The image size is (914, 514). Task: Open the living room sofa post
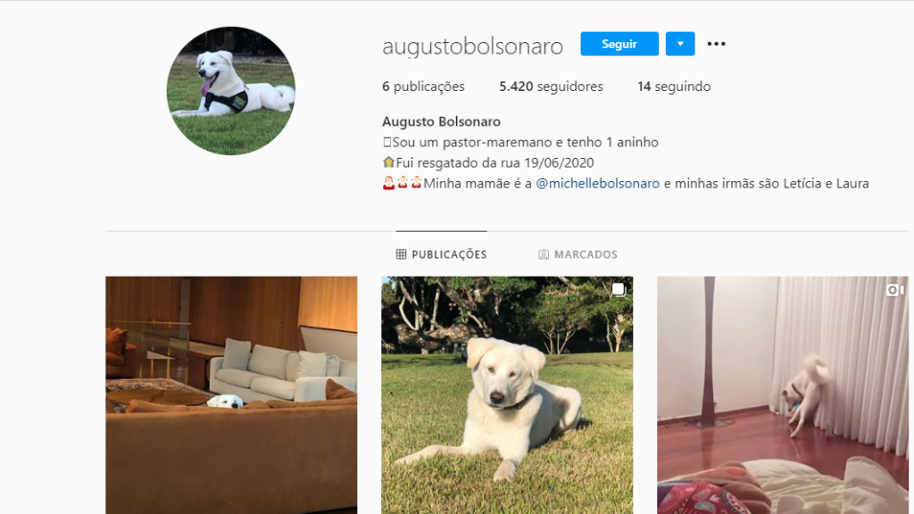click(231, 395)
